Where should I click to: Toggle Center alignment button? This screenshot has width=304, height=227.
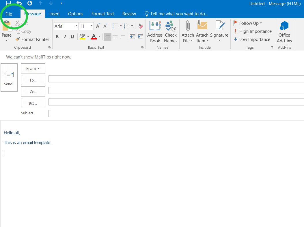coord(115,37)
